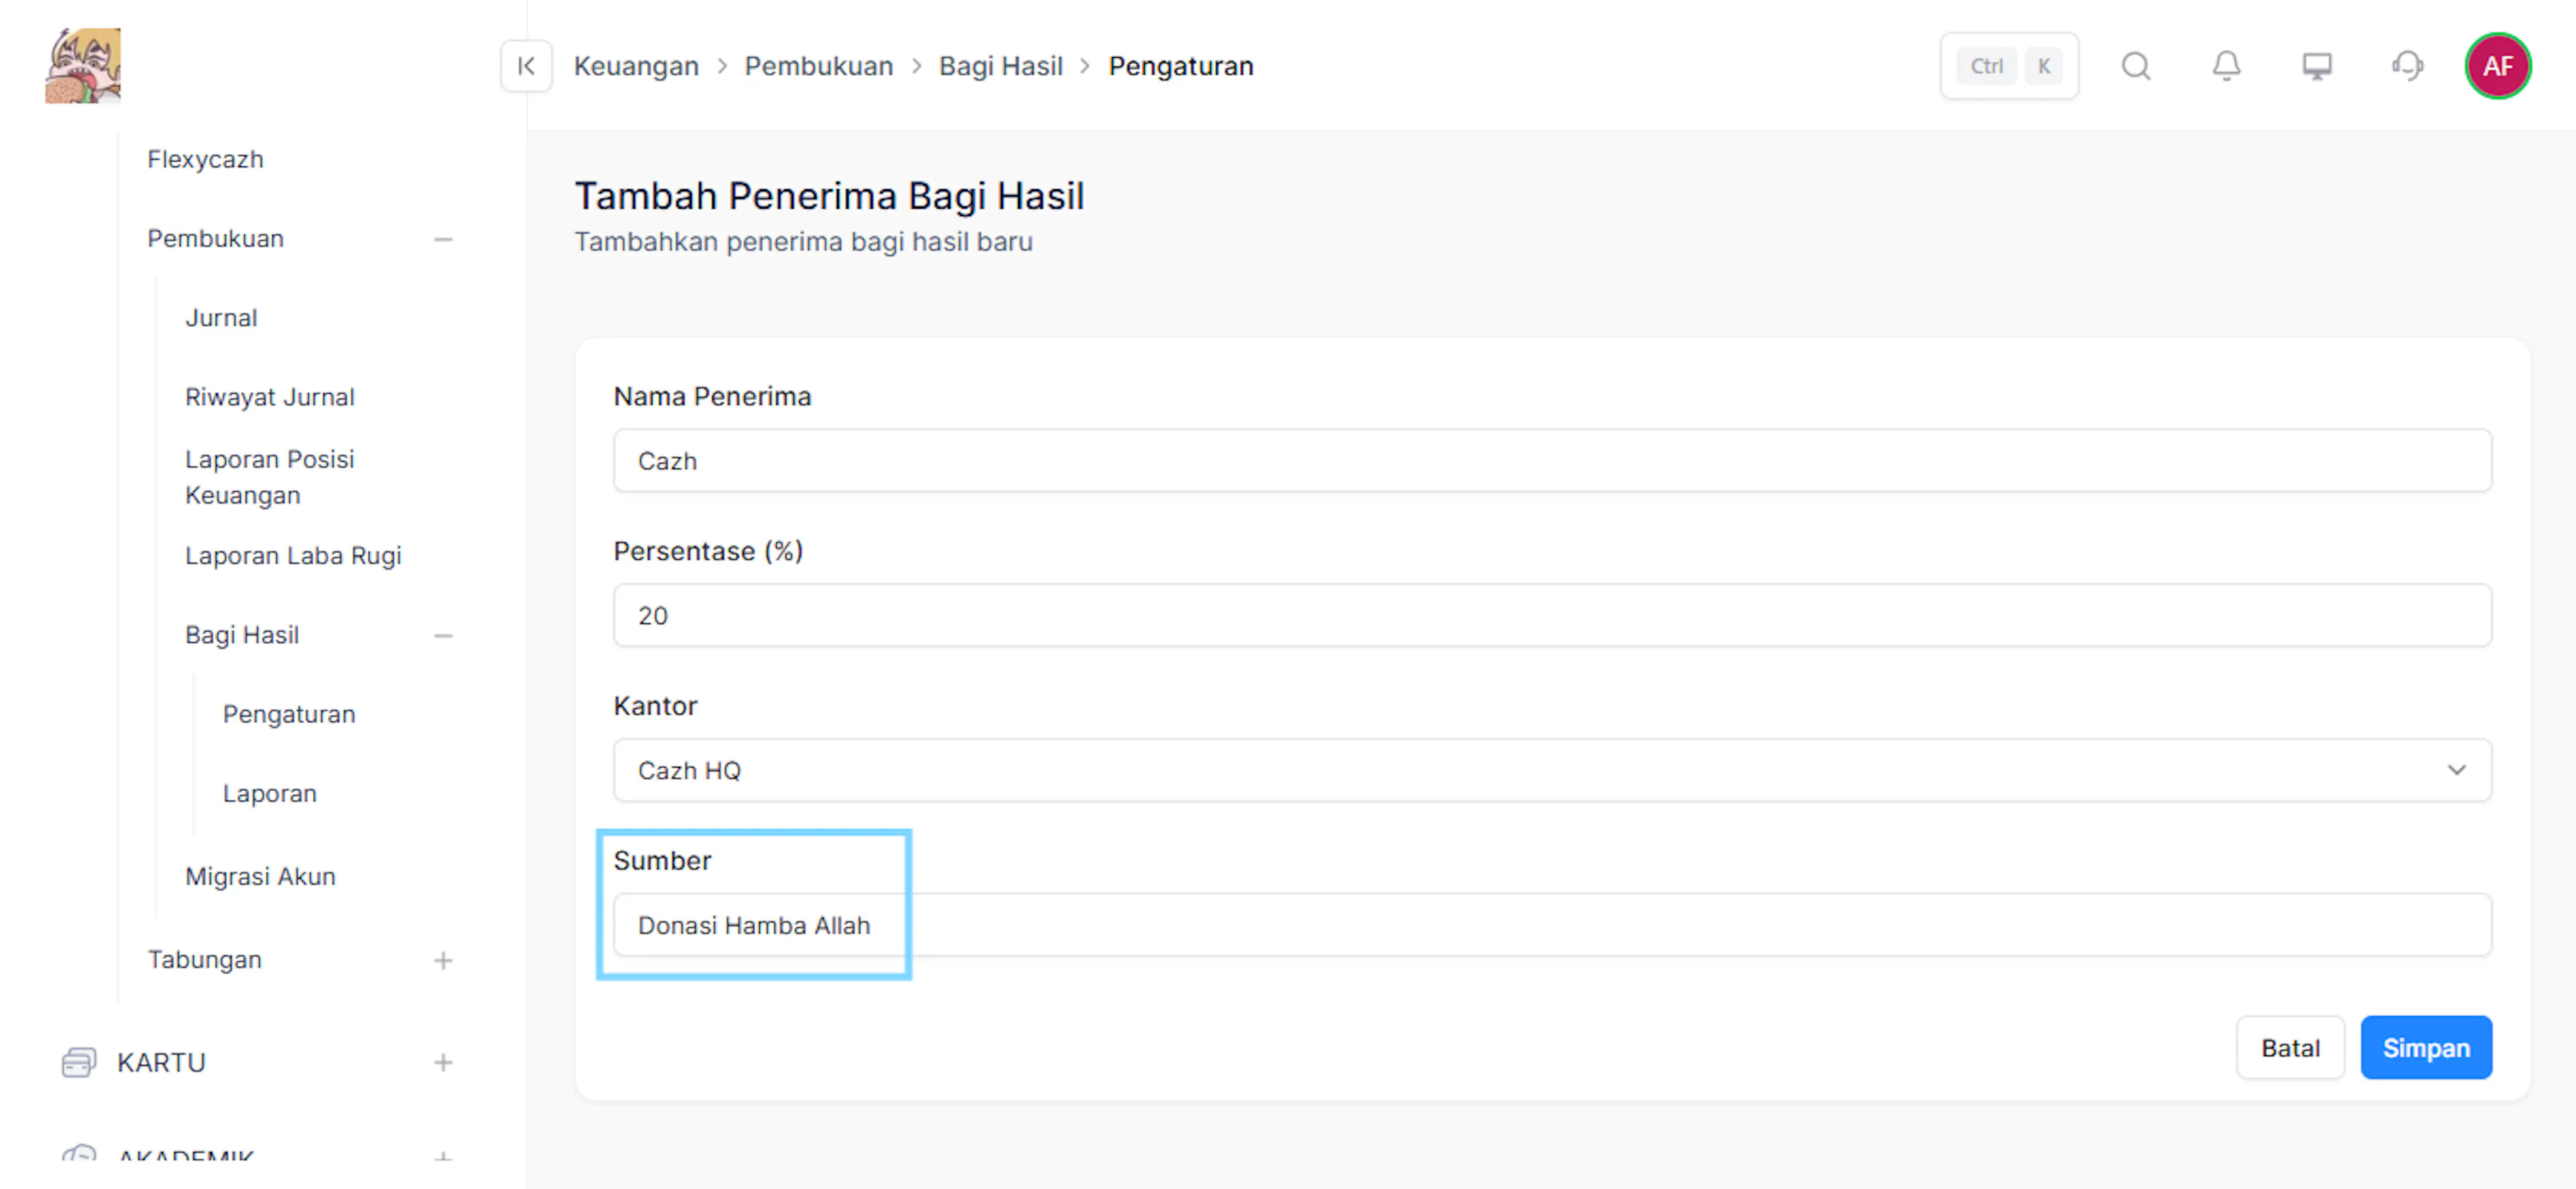Go to Laporan Laba Rugi
Viewport: 2576px width, 1189px height.
click(x=293, y=555)
